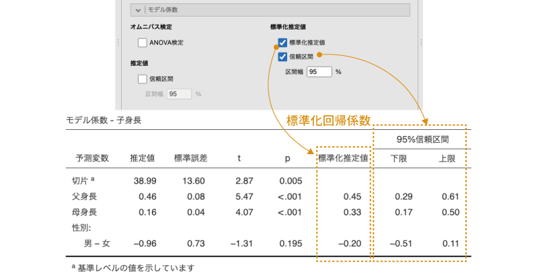Screen dimensions: 538x280
Task: Enable 信頼区間 checkbox under 推定値 section
Action: [x=143, y=78]
